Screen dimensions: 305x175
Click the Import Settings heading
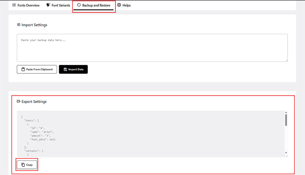click(x=32, y=25)
